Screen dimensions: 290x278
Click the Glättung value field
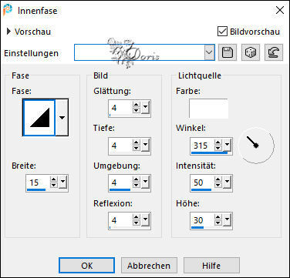(x=120, y=108)
